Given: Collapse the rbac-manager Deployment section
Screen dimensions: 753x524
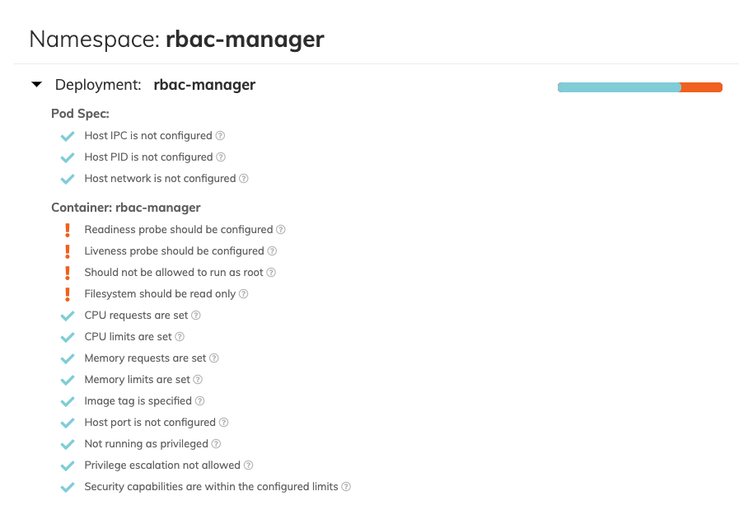Looking at the screenshot, I should [35, 84].
